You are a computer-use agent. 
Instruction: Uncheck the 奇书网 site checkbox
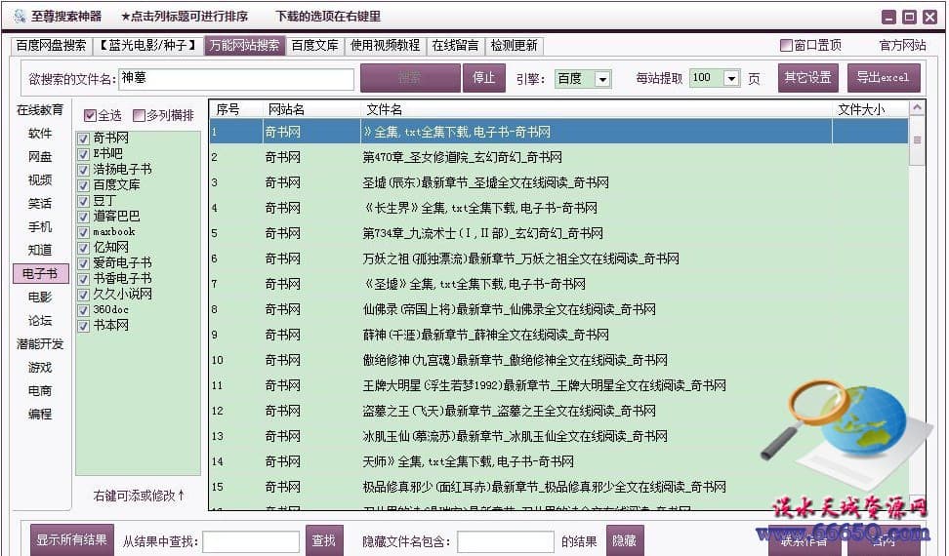pos(84,139)
